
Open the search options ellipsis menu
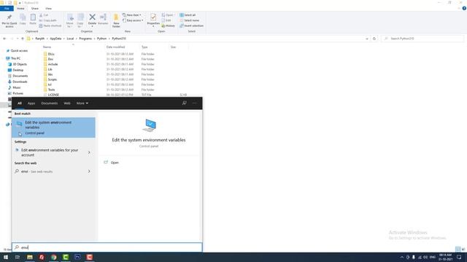[x=195, y=103]
